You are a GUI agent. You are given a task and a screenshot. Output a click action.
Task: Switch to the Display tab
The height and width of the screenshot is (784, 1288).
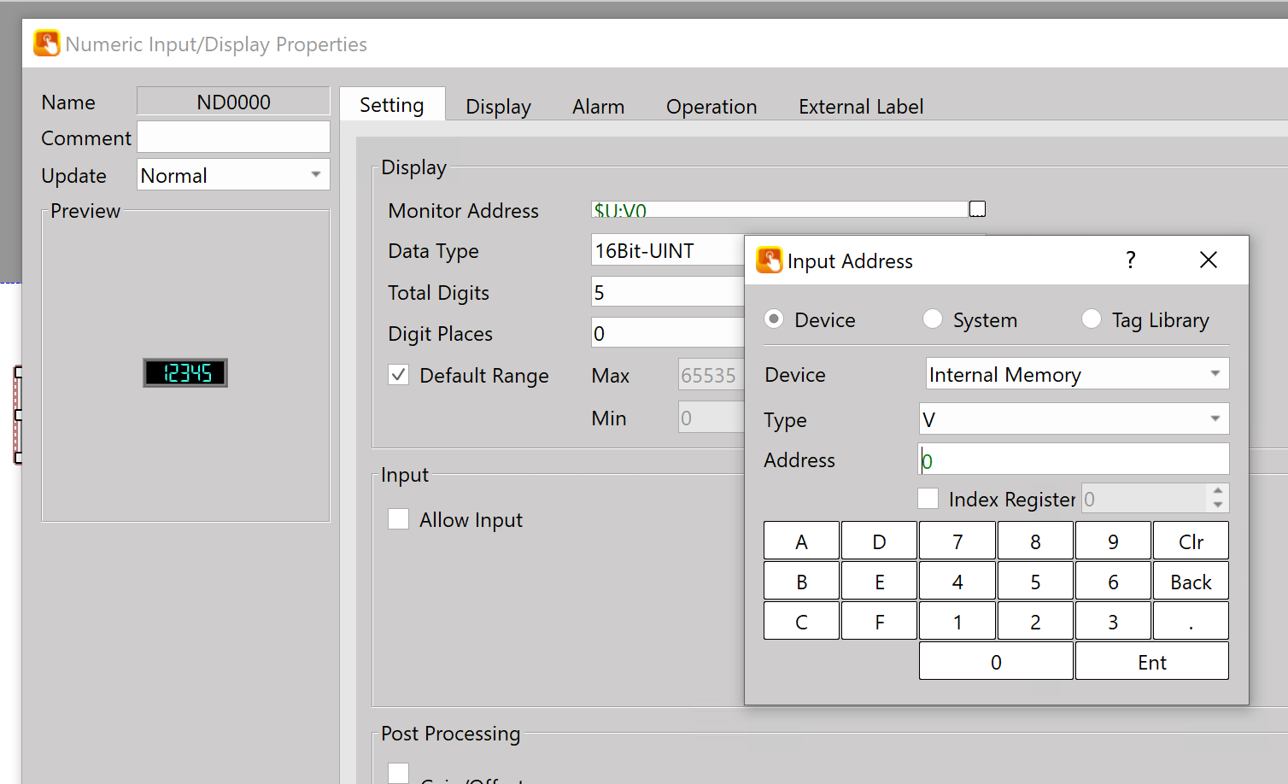[x=498, y=107]
